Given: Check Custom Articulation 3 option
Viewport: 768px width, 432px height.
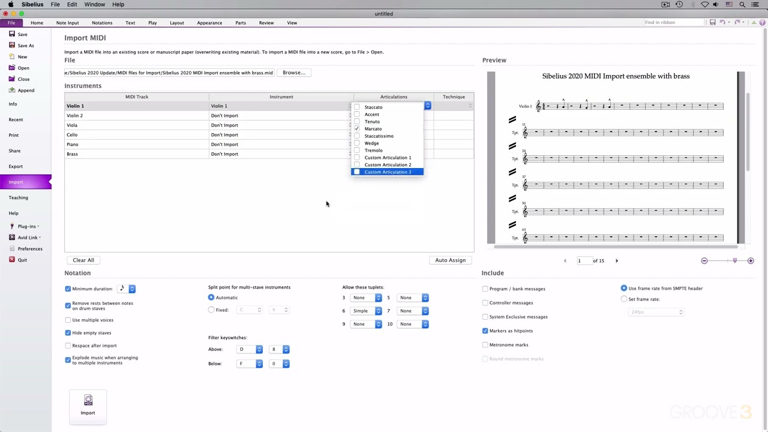Looking at the screenshot, I should 357,172.
